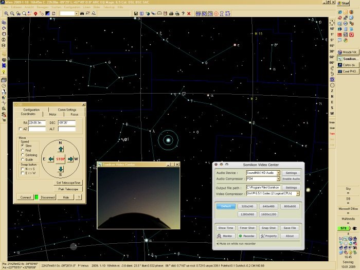This screenshot has width=360, height=270.
Task: Select the Find speed radio button
Action: pyautogui.click(x=23, y=150)
